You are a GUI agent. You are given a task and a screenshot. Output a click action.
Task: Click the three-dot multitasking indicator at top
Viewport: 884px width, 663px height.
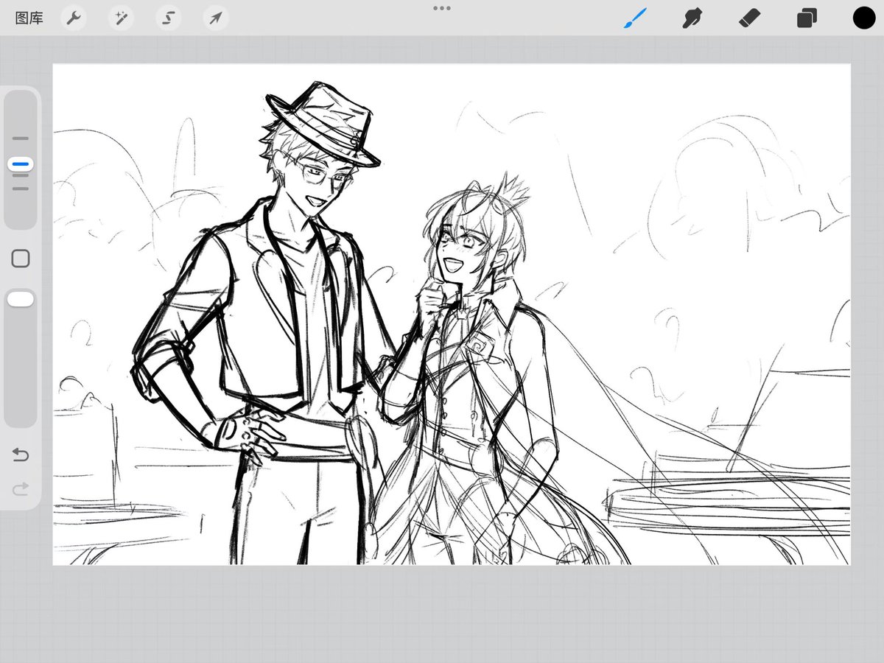[x=442, y=8]
